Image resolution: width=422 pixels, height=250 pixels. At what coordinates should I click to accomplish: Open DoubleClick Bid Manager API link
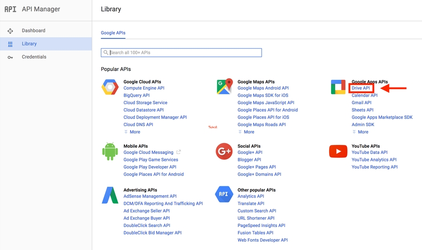(x=152, y=233)
